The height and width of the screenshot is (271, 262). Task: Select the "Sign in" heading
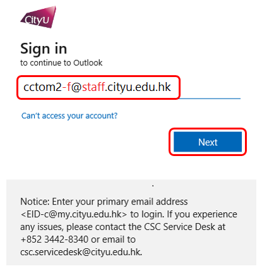44,49
